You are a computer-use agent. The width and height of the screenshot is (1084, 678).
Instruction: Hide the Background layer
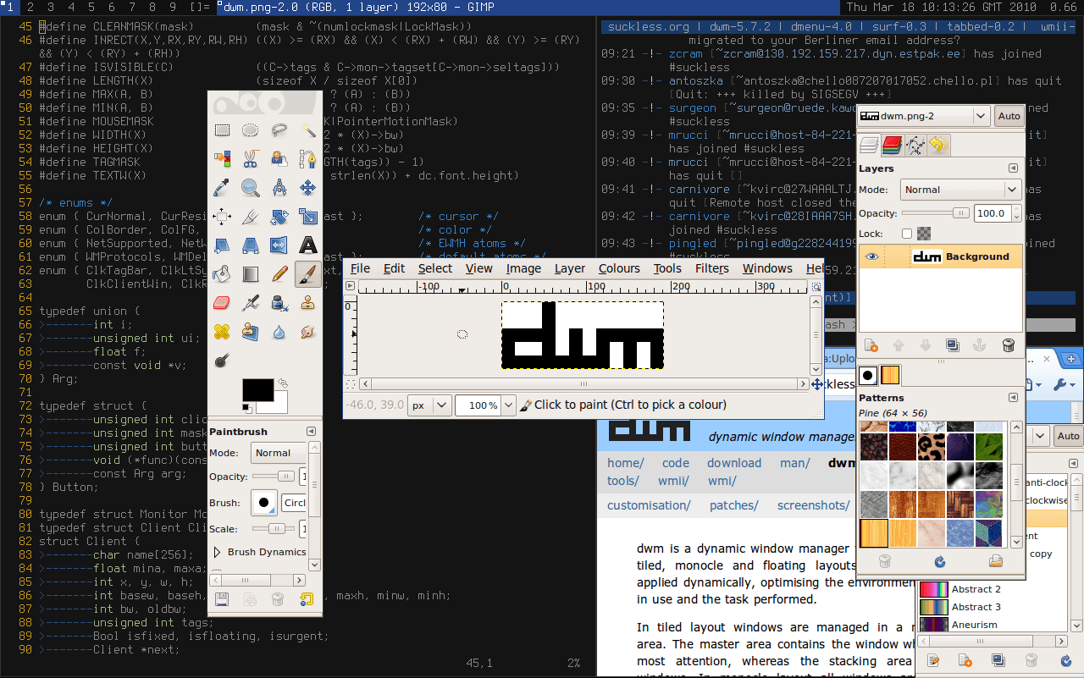[x=871, y=256]
